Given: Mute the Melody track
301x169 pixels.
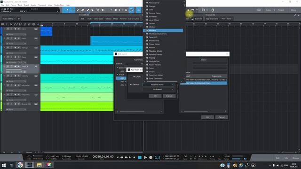Looking at the screenshot, I should click(x=8, y=76).
